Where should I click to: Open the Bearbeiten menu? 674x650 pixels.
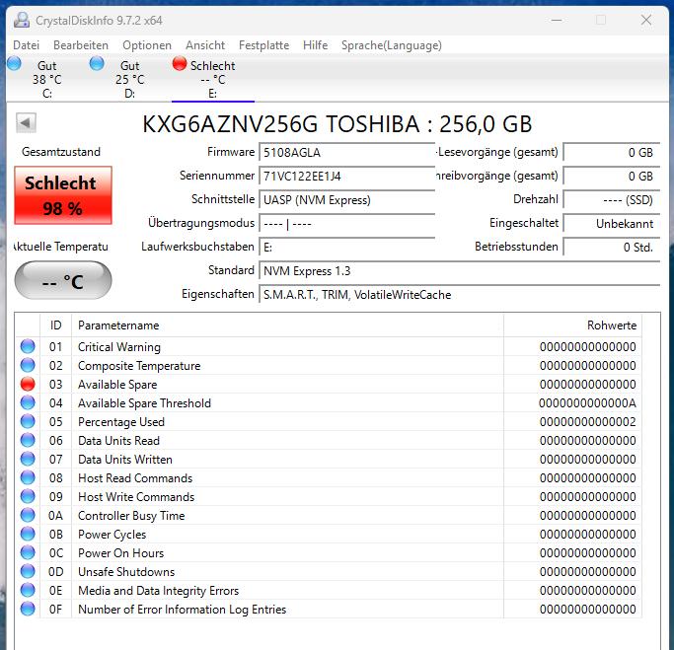81,45
